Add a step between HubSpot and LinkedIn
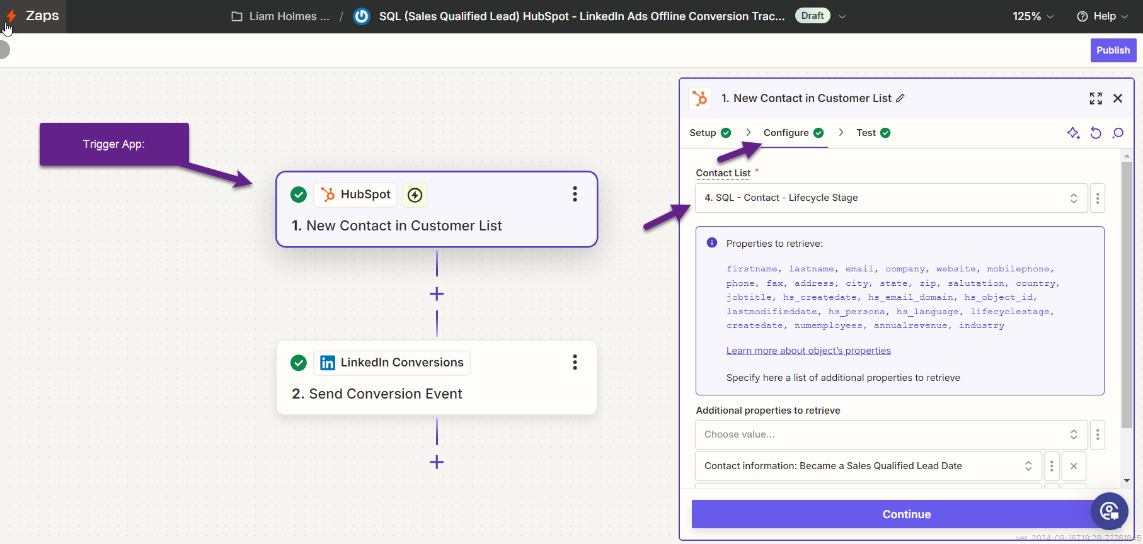 tap(437, 294)
